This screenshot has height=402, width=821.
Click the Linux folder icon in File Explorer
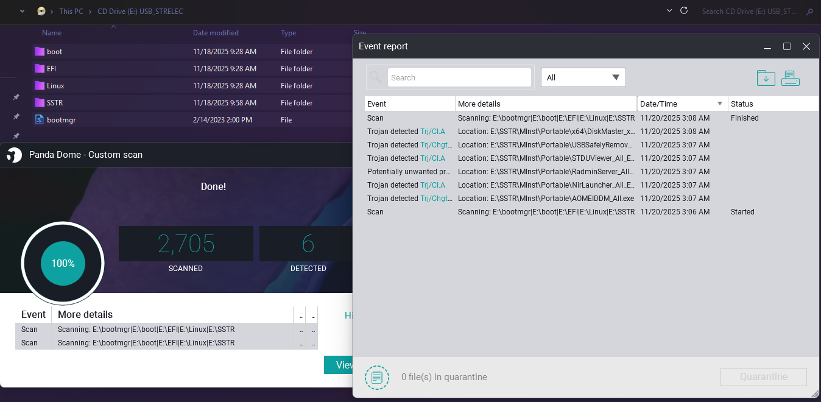coord(40,86)
